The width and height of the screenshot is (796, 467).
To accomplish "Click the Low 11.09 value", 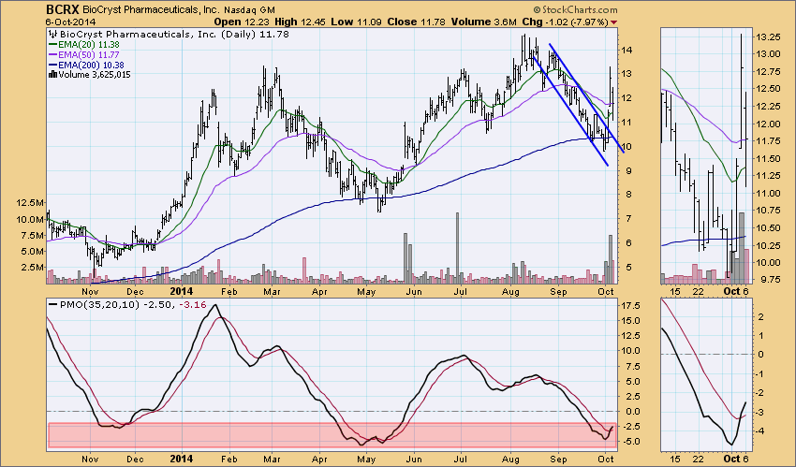I will 357,22.
